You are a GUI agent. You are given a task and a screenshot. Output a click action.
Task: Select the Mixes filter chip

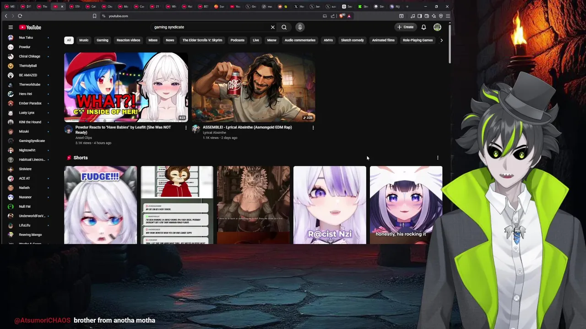click(x=153, y=40)
